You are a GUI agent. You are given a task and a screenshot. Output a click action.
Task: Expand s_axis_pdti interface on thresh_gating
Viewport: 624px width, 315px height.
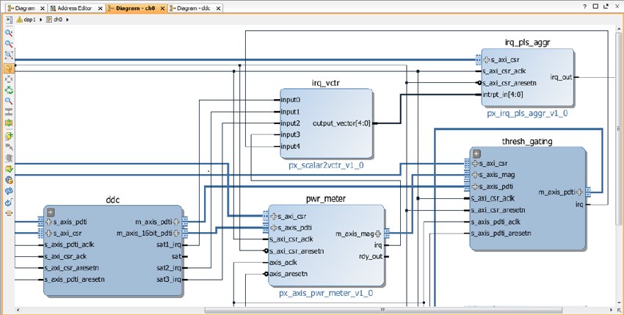(x=475, y=187)
